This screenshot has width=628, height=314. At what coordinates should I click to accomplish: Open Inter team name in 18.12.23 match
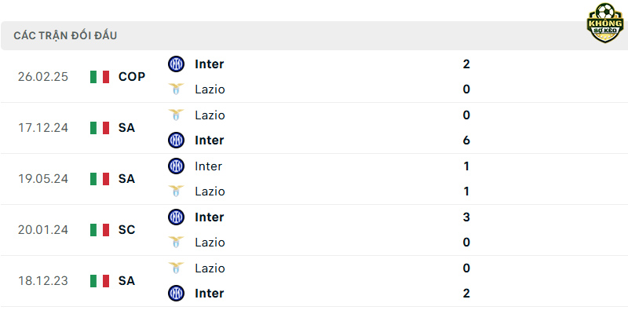coord(210,294)
